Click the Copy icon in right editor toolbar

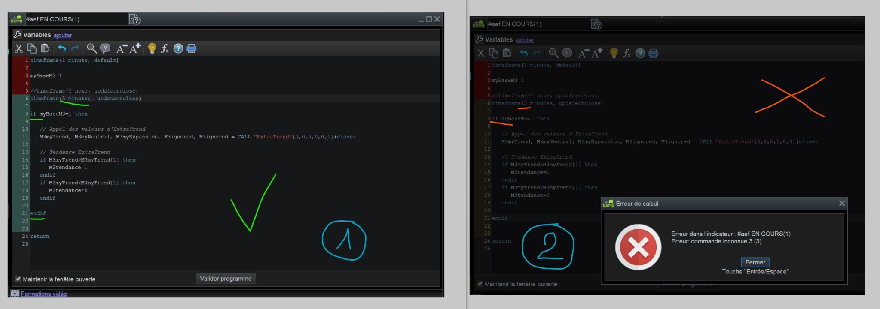494,53
